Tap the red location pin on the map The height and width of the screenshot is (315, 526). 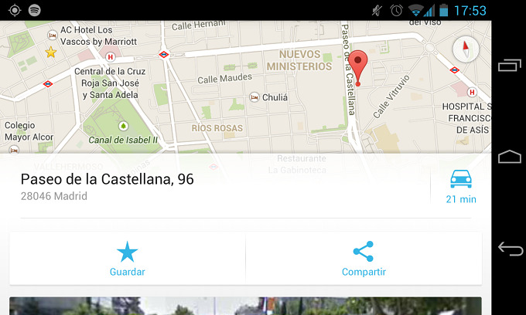[x=357, y=67]
